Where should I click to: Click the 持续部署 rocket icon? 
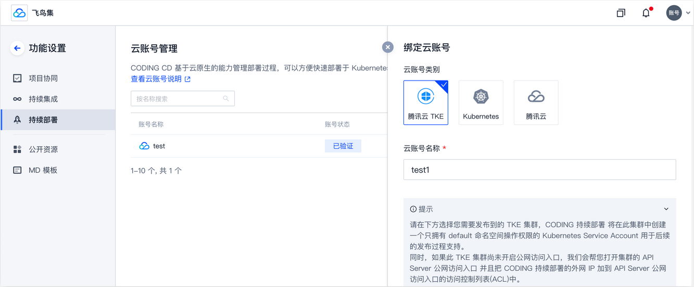pyautogui.click(x=17, y=120)
